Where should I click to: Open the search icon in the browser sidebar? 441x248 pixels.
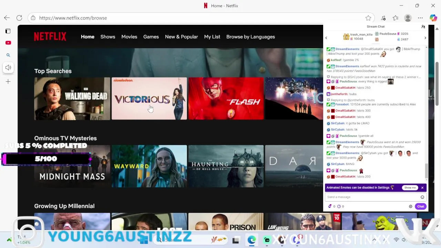pos(8,55)
